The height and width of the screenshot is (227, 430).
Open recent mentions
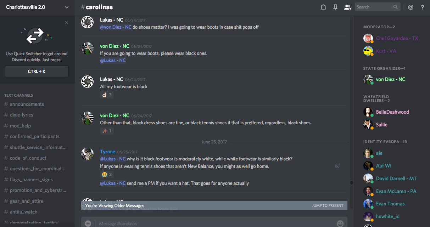(411, 7)
